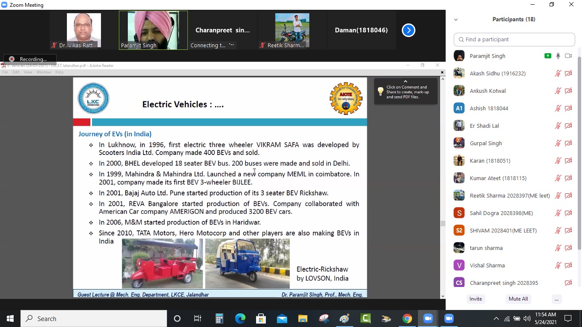The height and width of the screenshot is (327, 582).
Task: Click Paramjit Singh's video camera icon in participants
Action: pyautogui.click(x=568, y=56)
